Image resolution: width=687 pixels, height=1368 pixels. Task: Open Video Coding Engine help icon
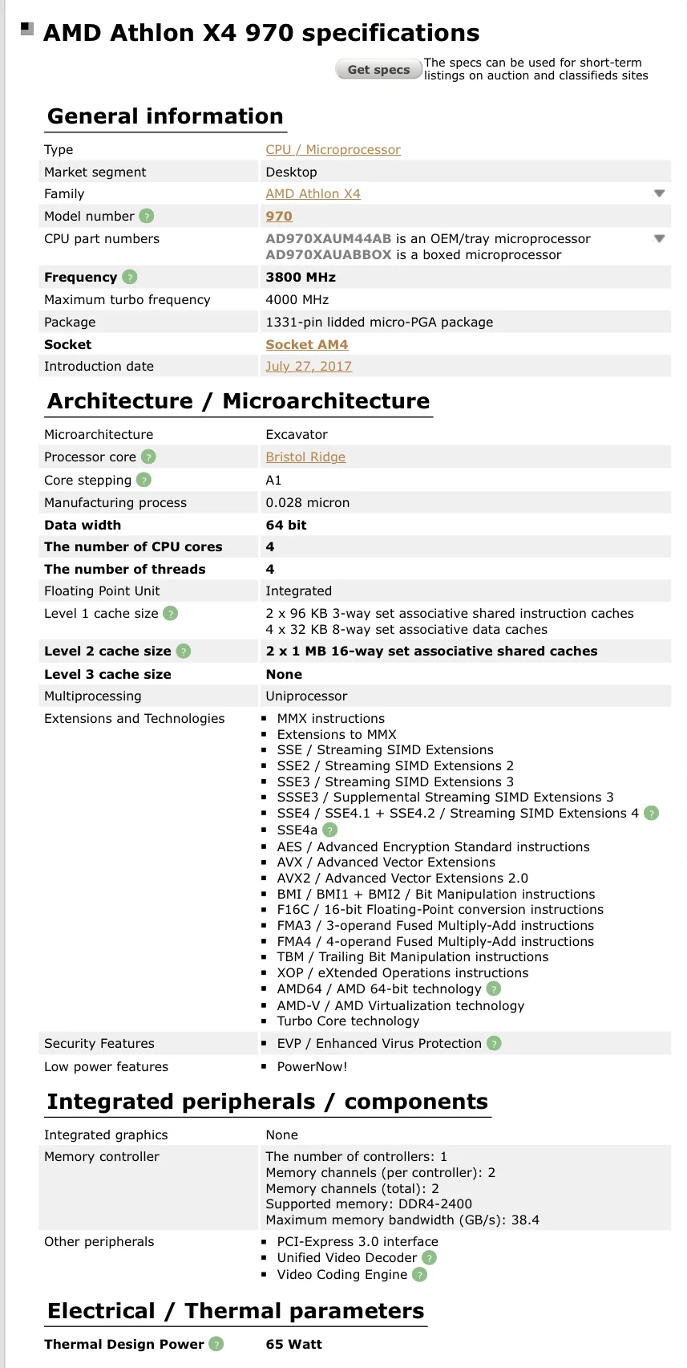pos(419,1274)
